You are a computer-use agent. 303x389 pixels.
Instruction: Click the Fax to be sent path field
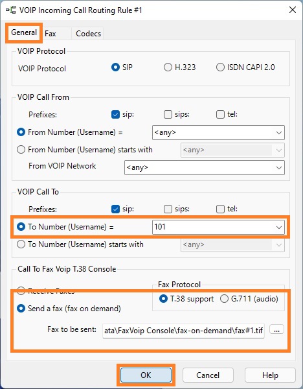[183, 331]
